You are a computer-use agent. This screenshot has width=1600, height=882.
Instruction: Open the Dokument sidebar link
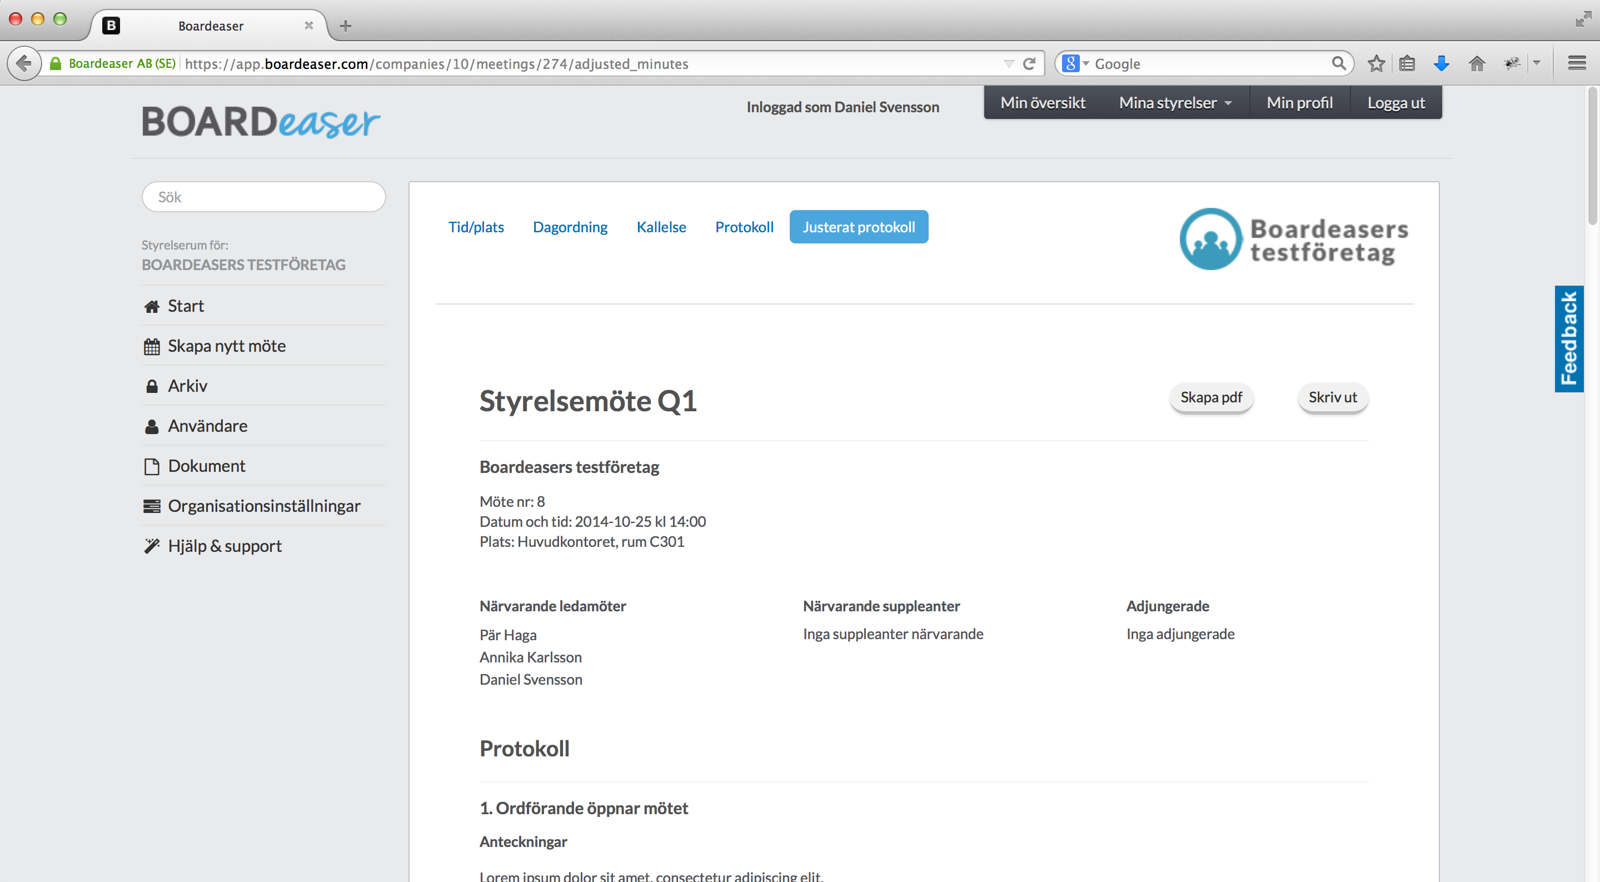pyautogui.click(x=206, y=466)
